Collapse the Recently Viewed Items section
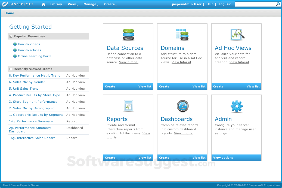The image size is (282, 188). click(x=10, y=69)
